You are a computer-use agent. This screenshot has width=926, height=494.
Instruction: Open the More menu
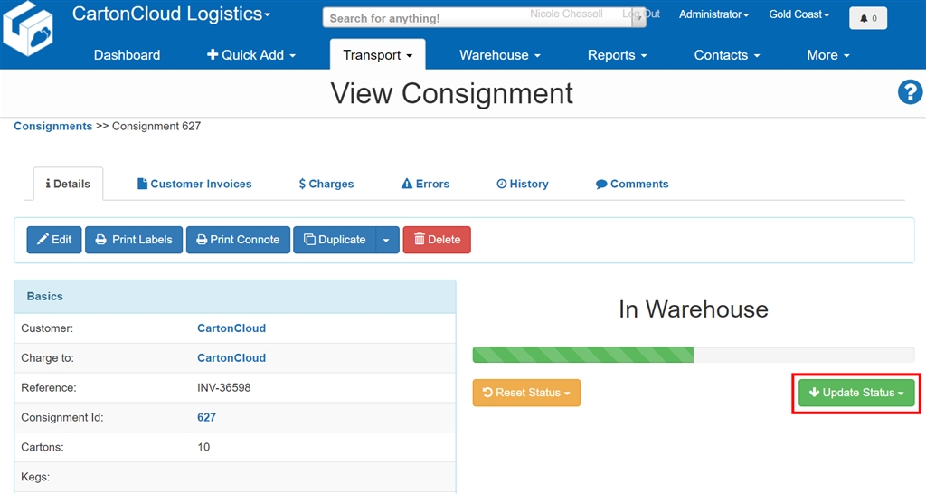click(x=828, y=55)
